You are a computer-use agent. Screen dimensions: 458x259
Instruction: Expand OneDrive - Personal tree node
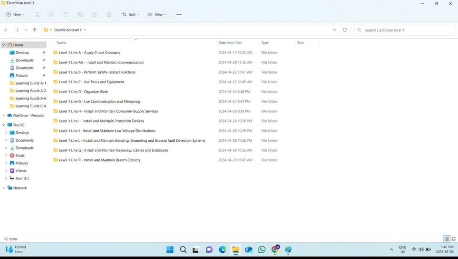4,116
